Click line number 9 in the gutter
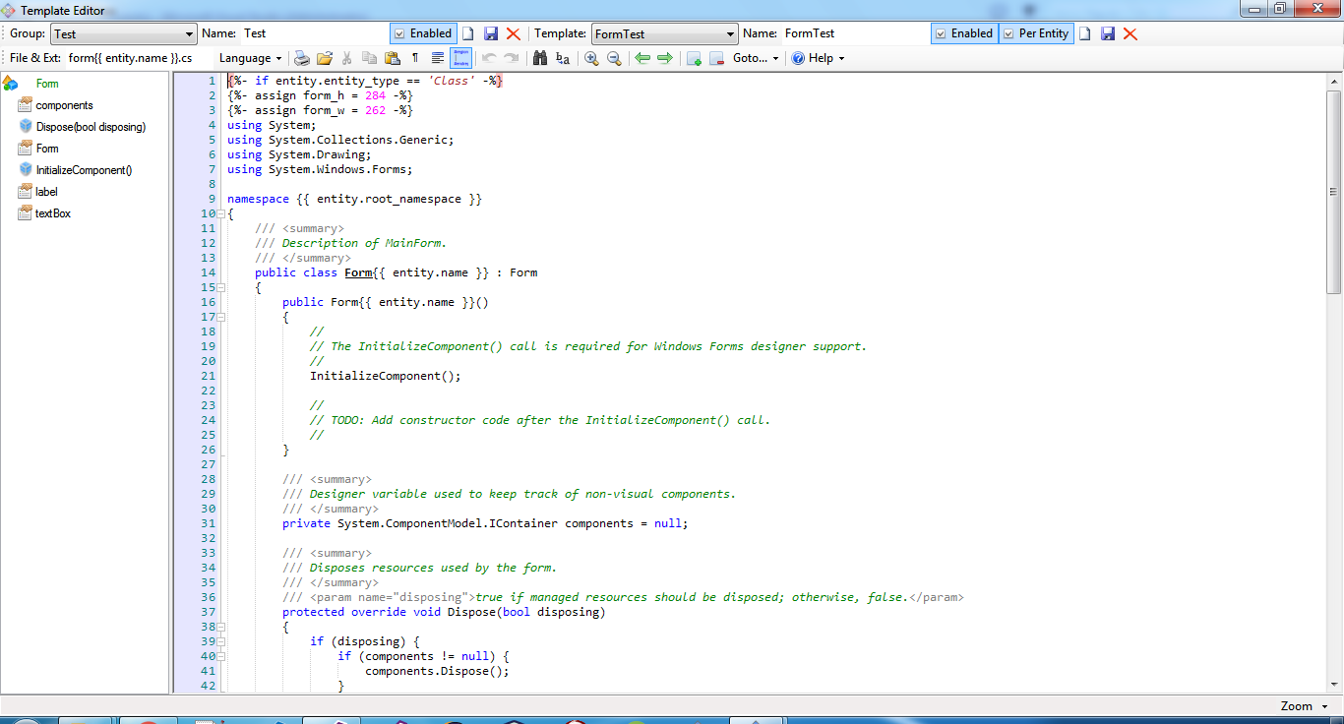Screen dimensions: 1344x724 [x=212, y=199]
